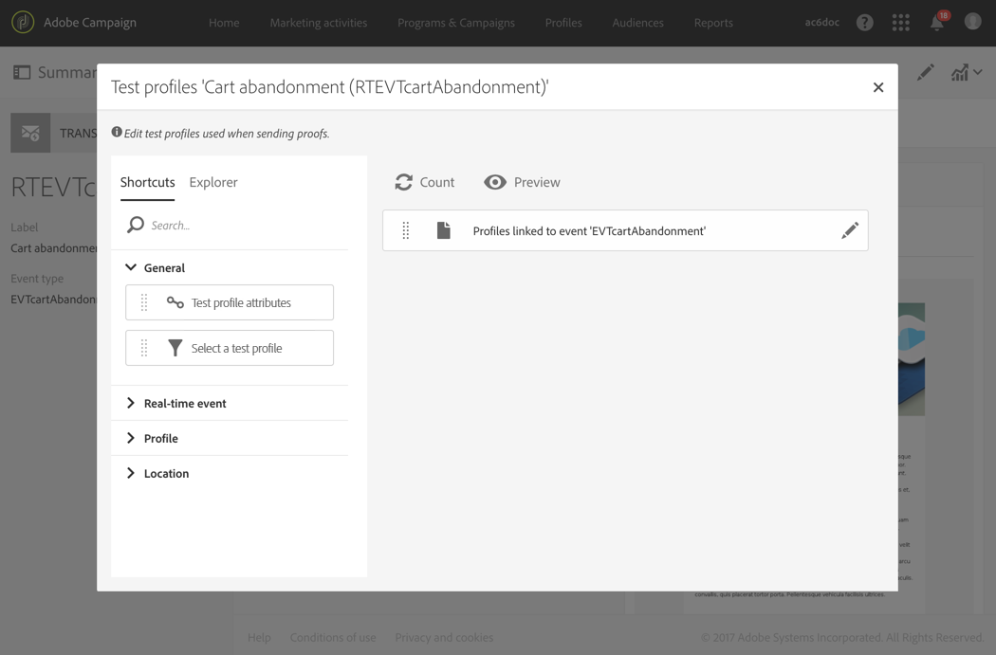Expand the Location section
This screenshot has height=655, width=996.
[x=131, y=473]
